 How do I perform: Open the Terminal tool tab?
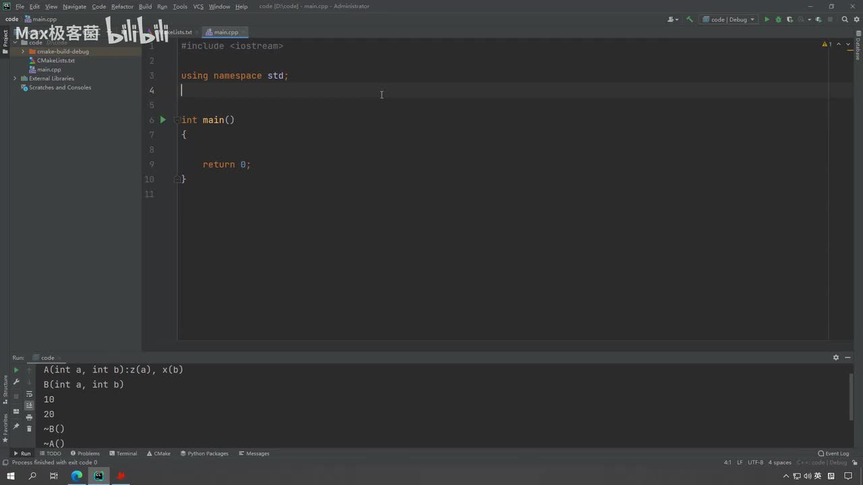123,453
